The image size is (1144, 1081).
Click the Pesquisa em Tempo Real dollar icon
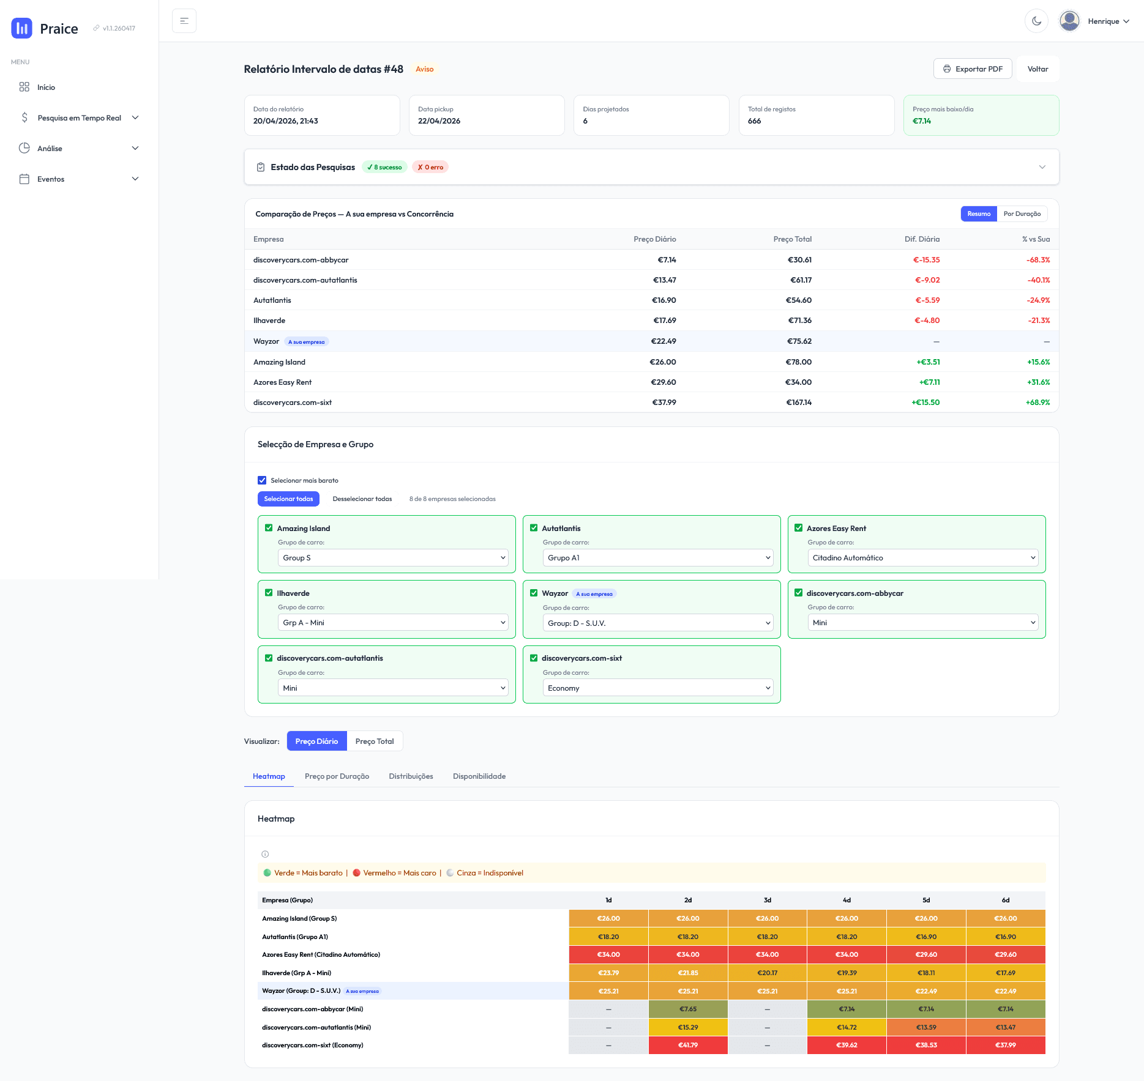pyautogui.click(x=24, y=117)
